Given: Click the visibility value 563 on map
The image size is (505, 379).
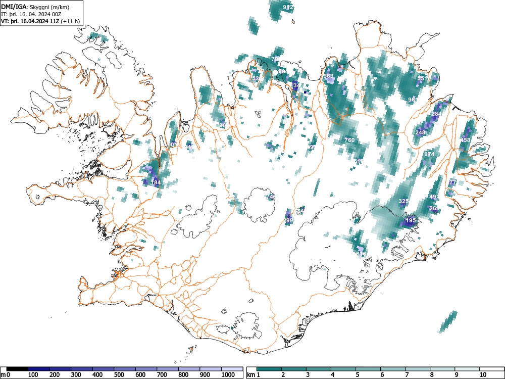Looking at the screenshot, I should click(329, 76).
